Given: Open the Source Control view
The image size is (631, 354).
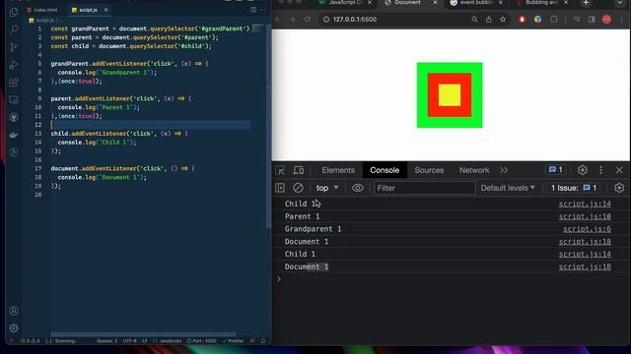Looking at the screenshot, I should point(14,47).
